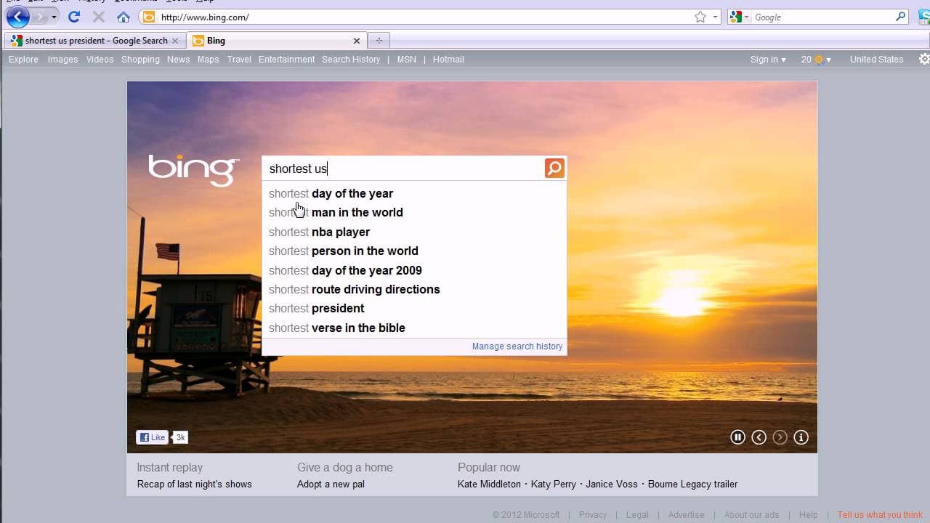930x523 pixels.
Task: Click the browser Back button
Action: pyautogui.click(x=17, y=16)
